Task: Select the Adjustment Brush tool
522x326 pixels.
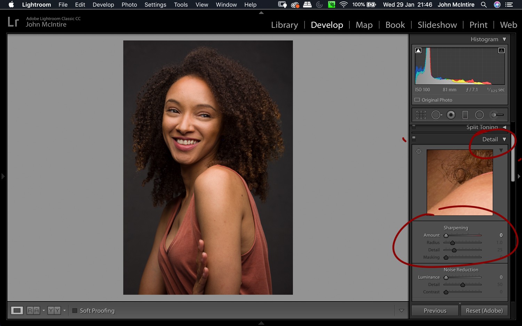Action: pos(497,114)
